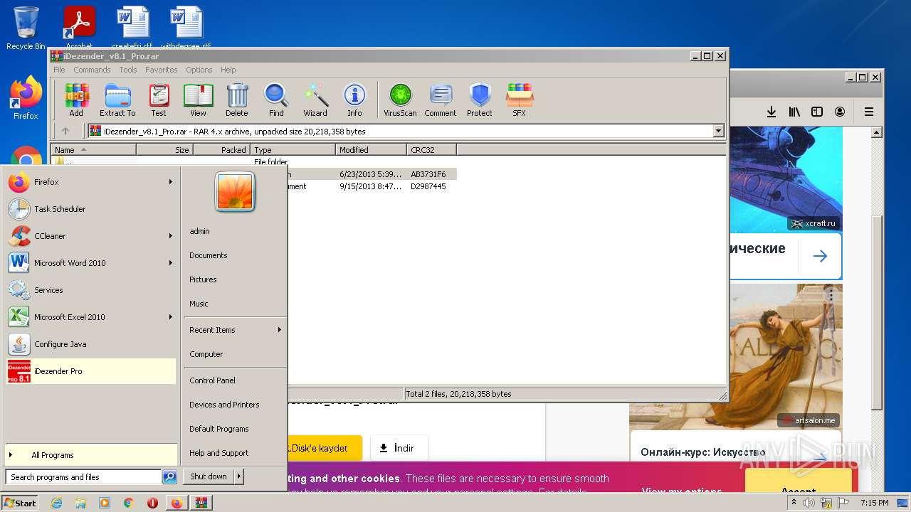Toggle Firefox sidebar icon
This screenshot has height=512, width=911.
(817, 112)
